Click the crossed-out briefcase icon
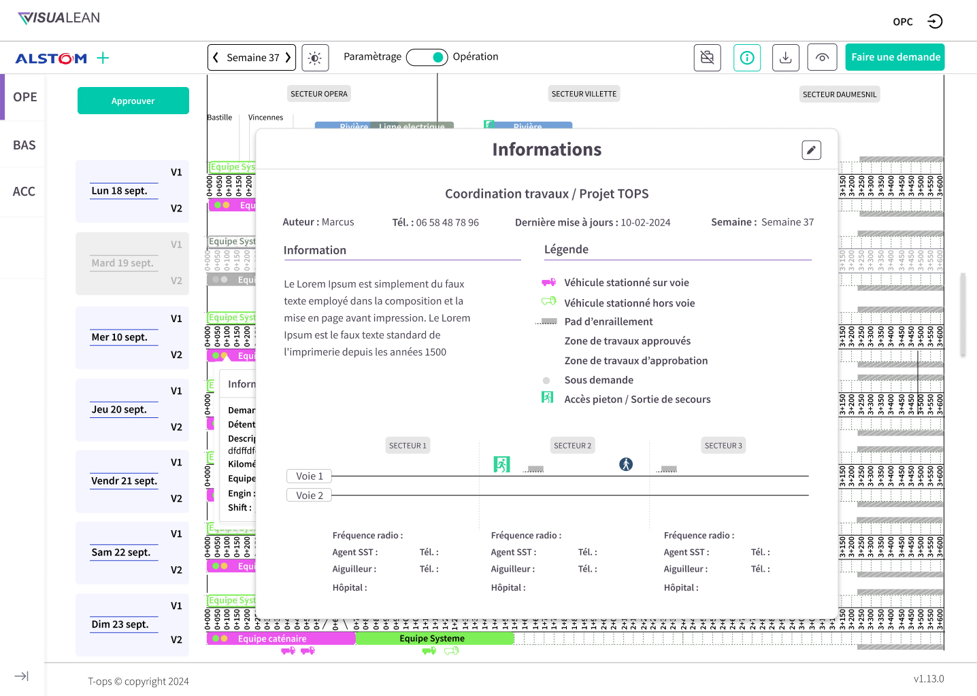 (708, 58)
